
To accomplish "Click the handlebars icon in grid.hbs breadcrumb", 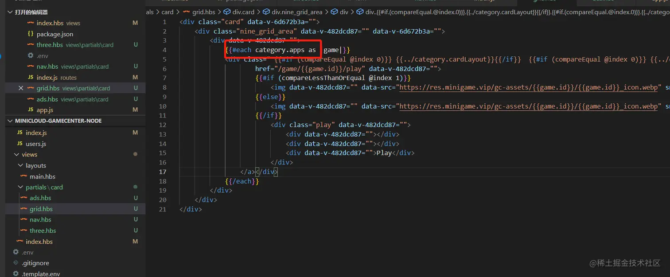I will 186,12.
